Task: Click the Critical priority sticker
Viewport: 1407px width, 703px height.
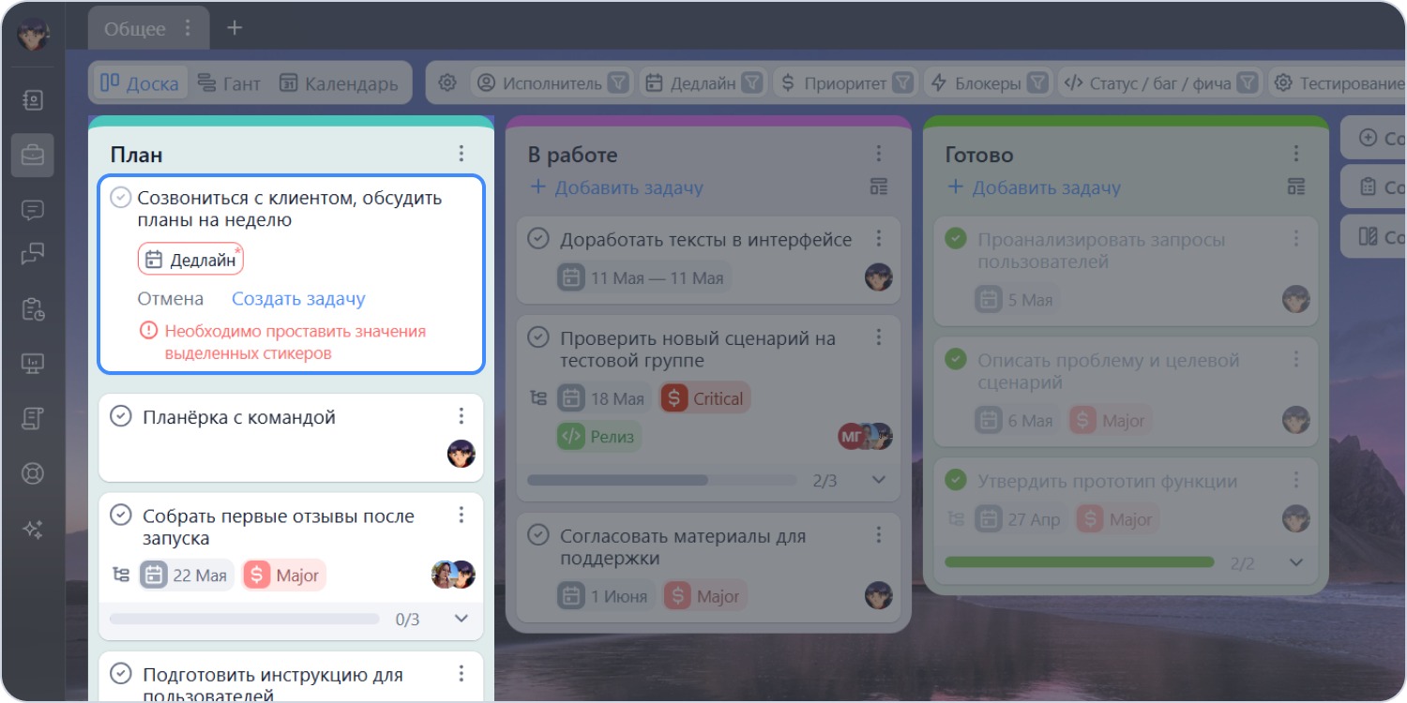Action: click(x=705, y=398)
